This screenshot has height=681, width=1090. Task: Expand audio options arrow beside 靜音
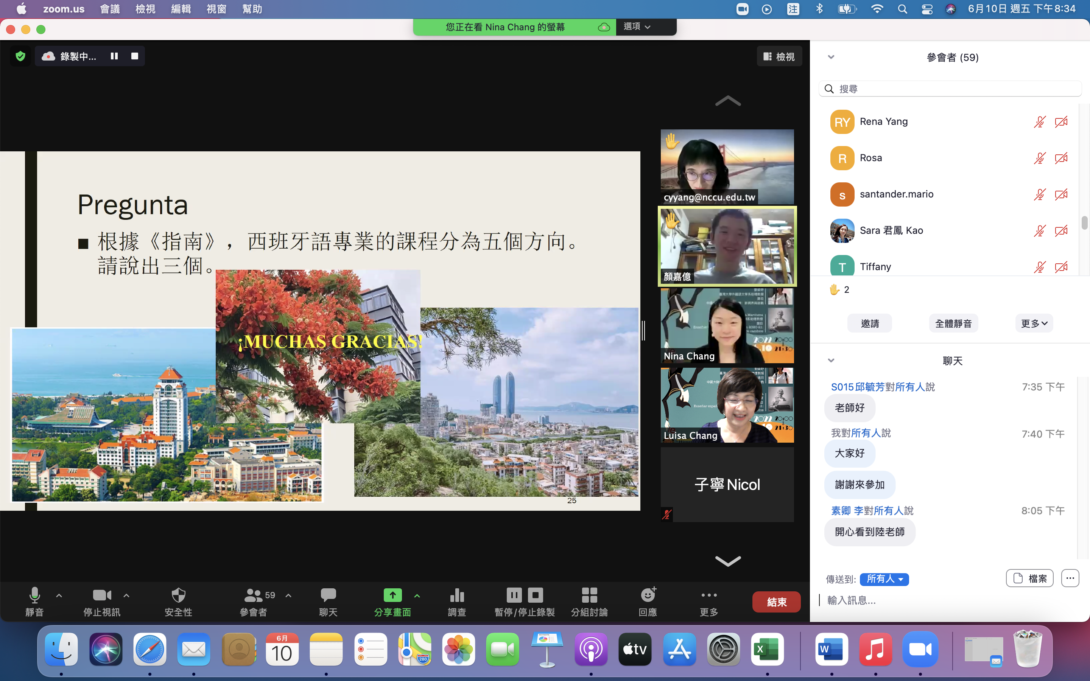[59, 595]
